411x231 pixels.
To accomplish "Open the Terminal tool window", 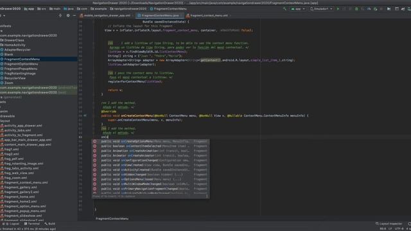I will point(32,224).
